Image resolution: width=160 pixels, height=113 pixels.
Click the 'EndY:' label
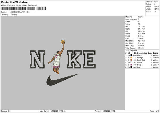(x=128, y=38)
